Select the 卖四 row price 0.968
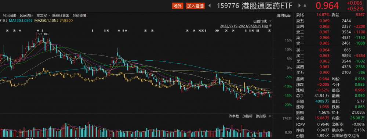 [x=324, y=26]
